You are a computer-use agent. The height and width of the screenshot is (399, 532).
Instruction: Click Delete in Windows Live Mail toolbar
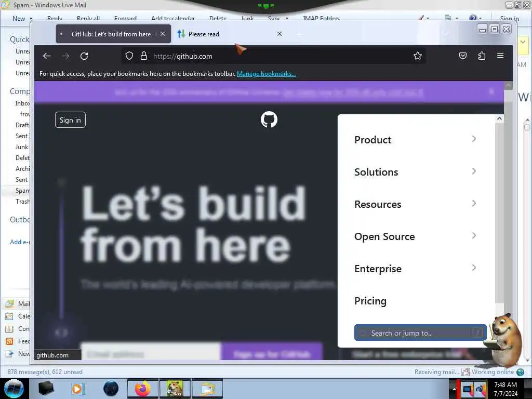(218, 18)
